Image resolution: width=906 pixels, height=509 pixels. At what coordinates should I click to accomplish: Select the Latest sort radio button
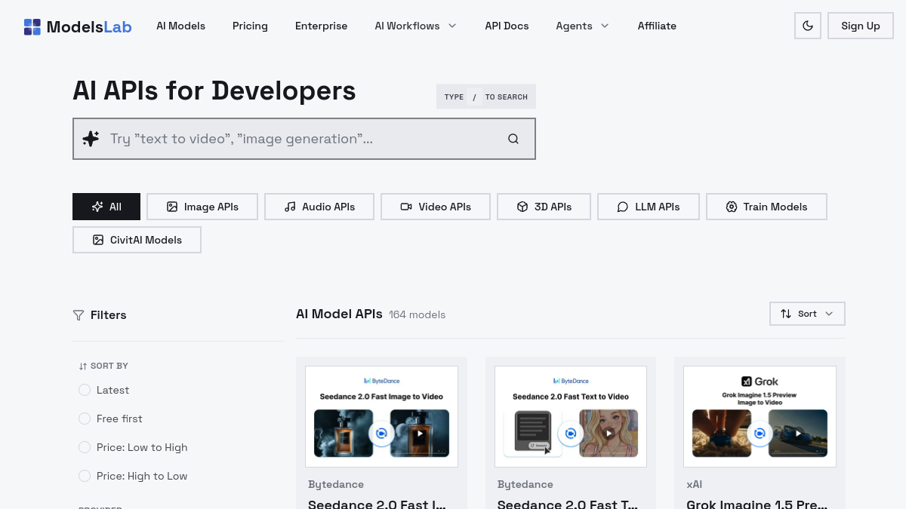point(85,390)
